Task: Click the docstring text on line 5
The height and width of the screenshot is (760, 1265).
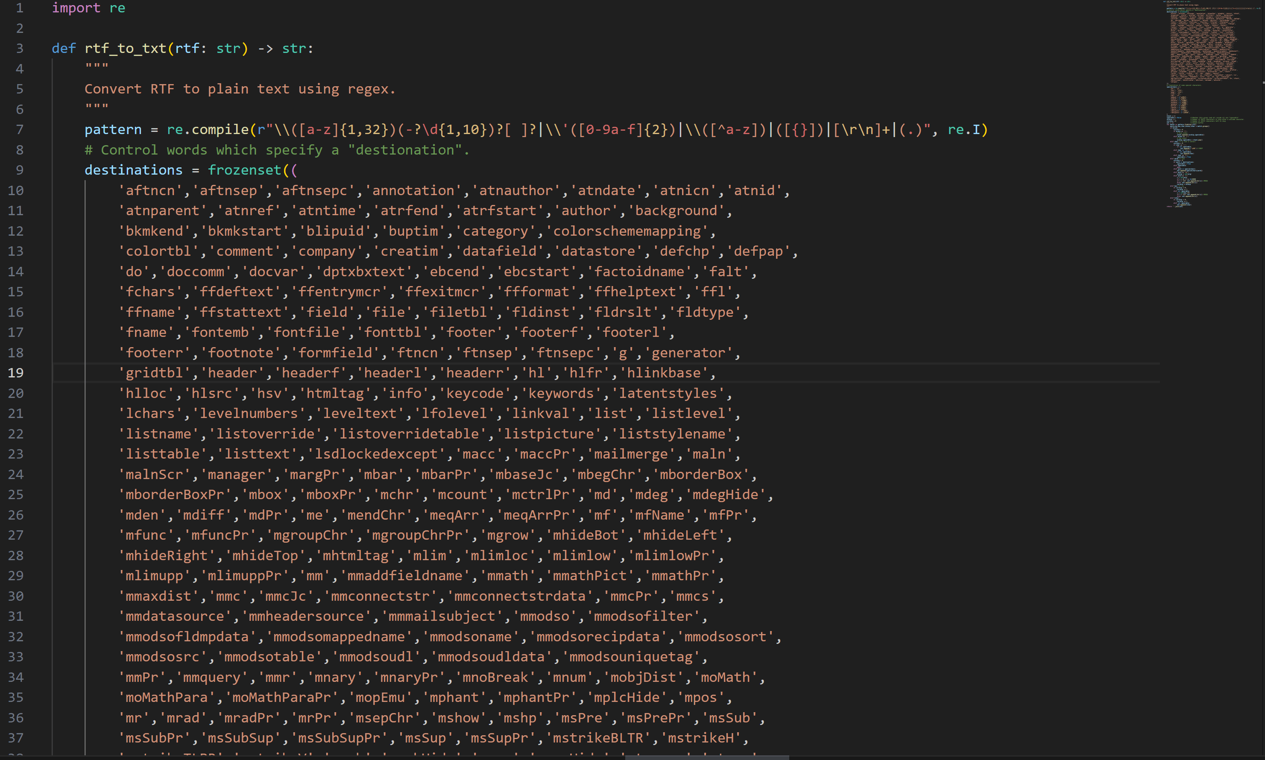Action: coord(239,89)
